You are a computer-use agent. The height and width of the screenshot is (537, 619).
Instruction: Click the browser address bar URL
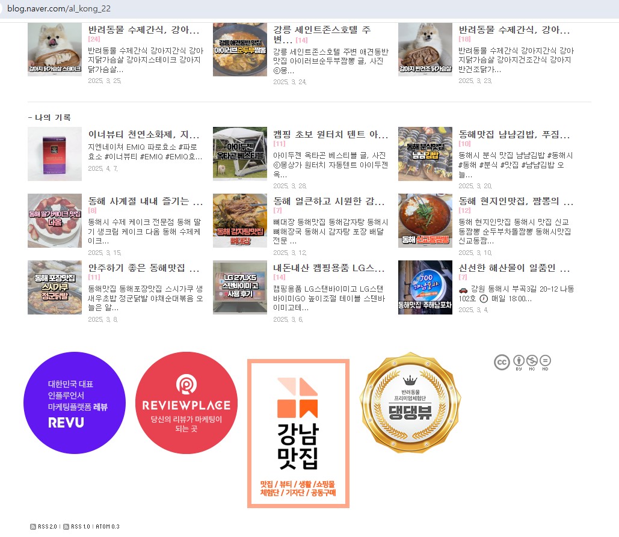59,8
